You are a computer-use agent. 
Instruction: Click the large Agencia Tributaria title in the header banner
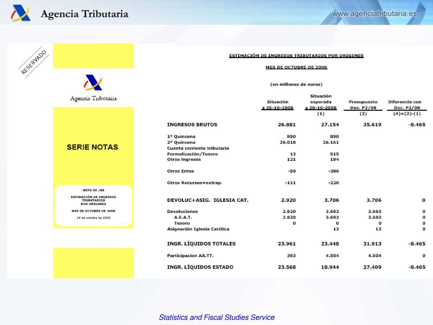[85, 14]
